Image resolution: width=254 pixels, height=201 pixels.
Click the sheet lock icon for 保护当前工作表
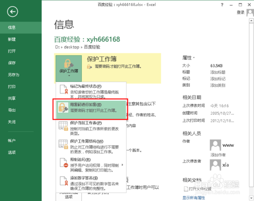tap(63, 126)
